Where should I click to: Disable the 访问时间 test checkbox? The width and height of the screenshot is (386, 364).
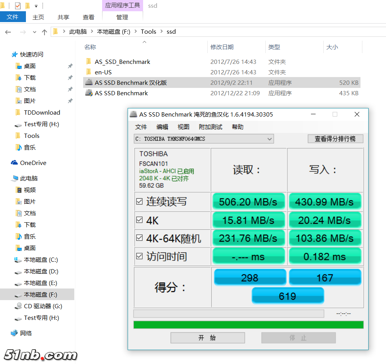[139, 256]
